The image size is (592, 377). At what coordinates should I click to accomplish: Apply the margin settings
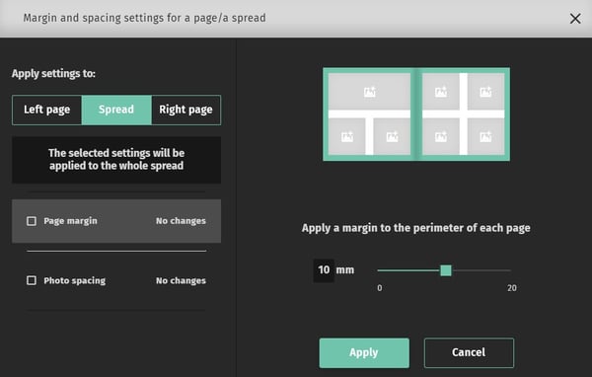[364, 353]
